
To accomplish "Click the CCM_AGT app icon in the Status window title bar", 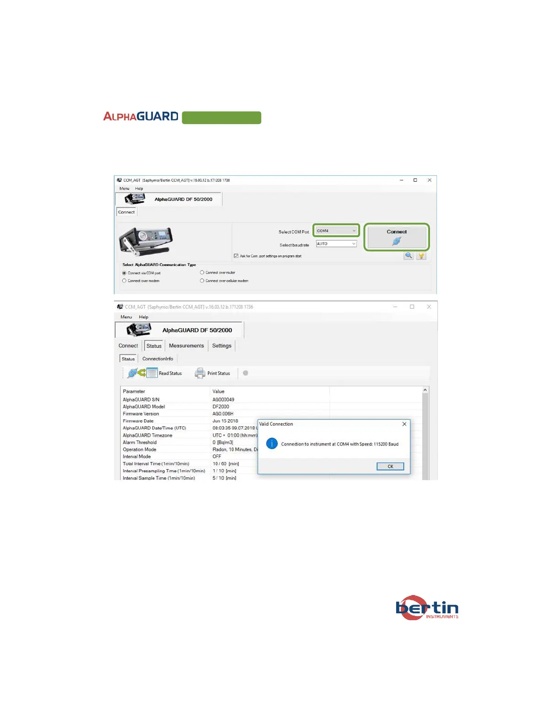I will [120, 307].
